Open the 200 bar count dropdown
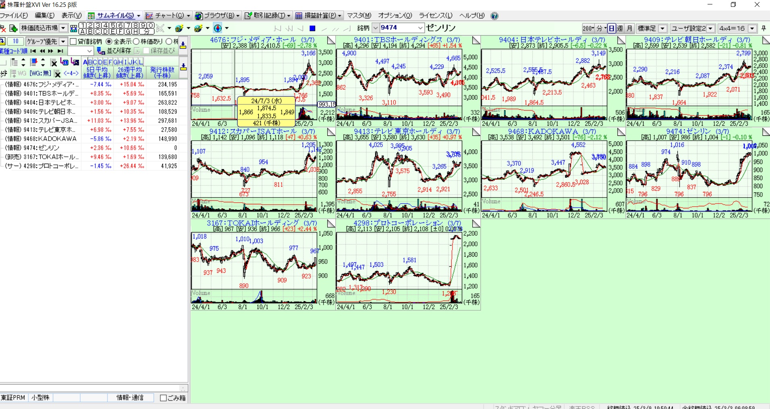The width and height of the screenshot is (770, 409). click(589, 28)
